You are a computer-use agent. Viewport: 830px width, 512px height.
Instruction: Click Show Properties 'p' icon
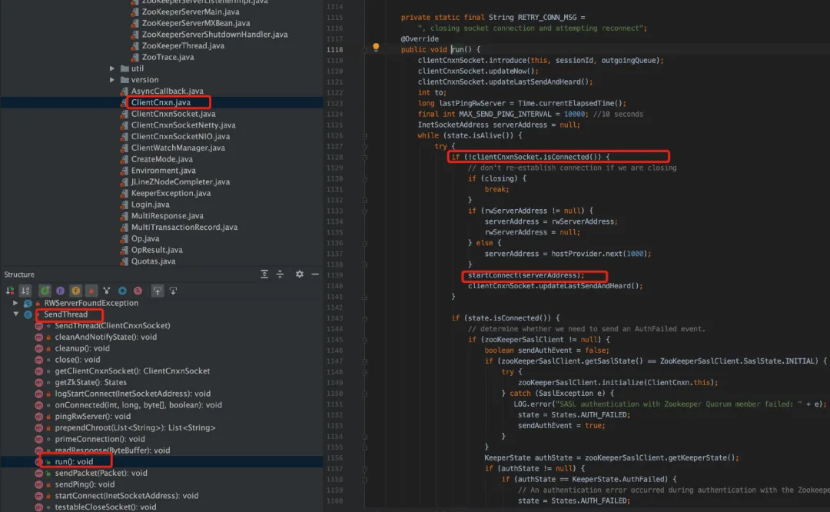pos(61,291)
